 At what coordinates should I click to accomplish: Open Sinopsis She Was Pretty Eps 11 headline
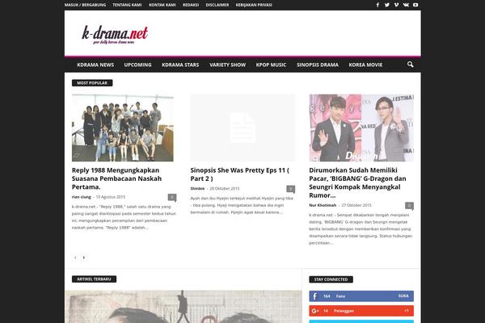240,174
